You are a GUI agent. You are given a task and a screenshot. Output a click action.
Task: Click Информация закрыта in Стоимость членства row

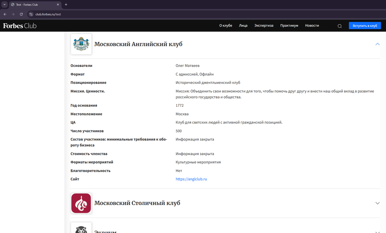195,154
